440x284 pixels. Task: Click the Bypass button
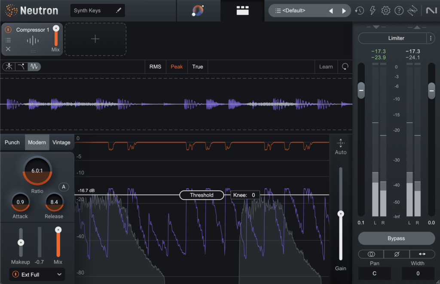pos(396,239)
